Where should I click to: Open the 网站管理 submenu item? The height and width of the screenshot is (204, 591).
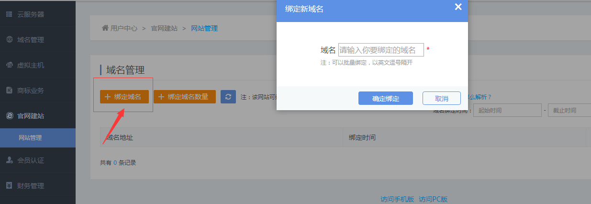point(30,138)
